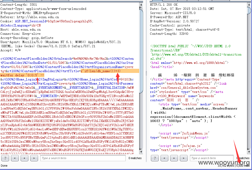The height and width of the screenshot is (170, 252).
Task: Click the 'Date: Sat, 07 Nov 2015' response header
Action: (182, 9)
